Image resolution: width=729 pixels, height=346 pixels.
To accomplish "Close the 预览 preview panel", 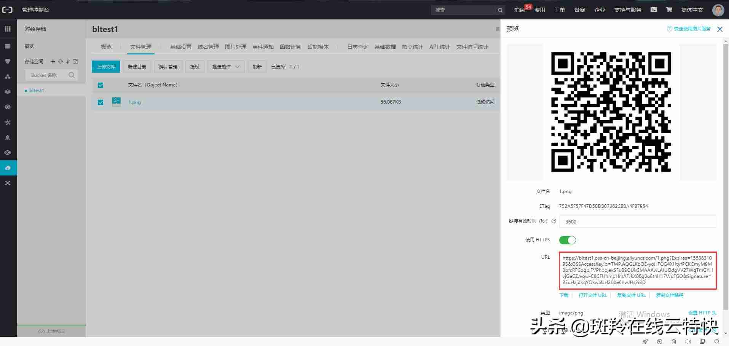I will click(720, 29).
